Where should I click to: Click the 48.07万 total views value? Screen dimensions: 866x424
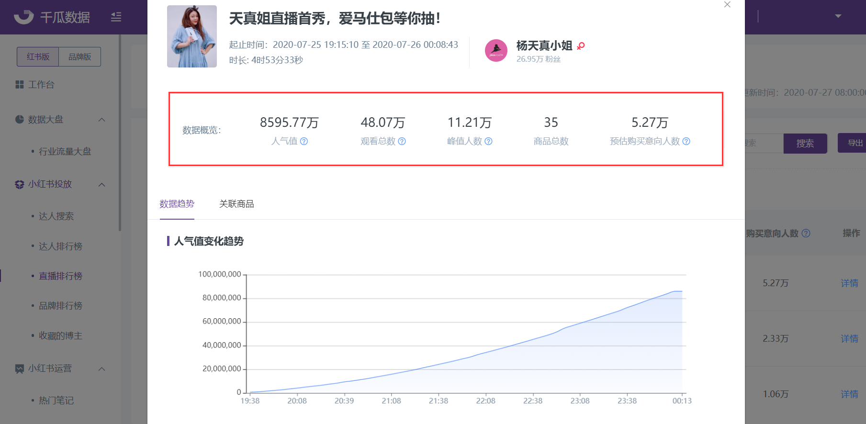pyautogui.click(x=383, y=123)
